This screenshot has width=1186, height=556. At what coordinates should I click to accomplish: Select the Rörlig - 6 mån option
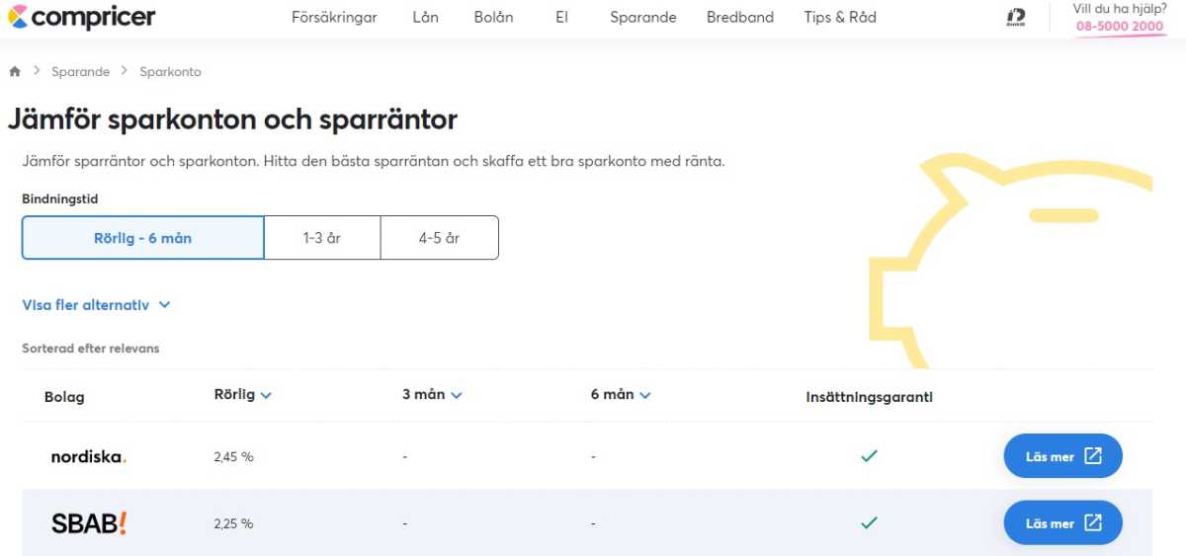tap(142, 238)
